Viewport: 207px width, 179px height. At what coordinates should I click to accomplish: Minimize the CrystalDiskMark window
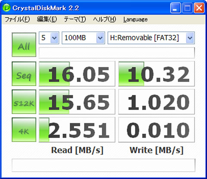click(x=176, y=8)
